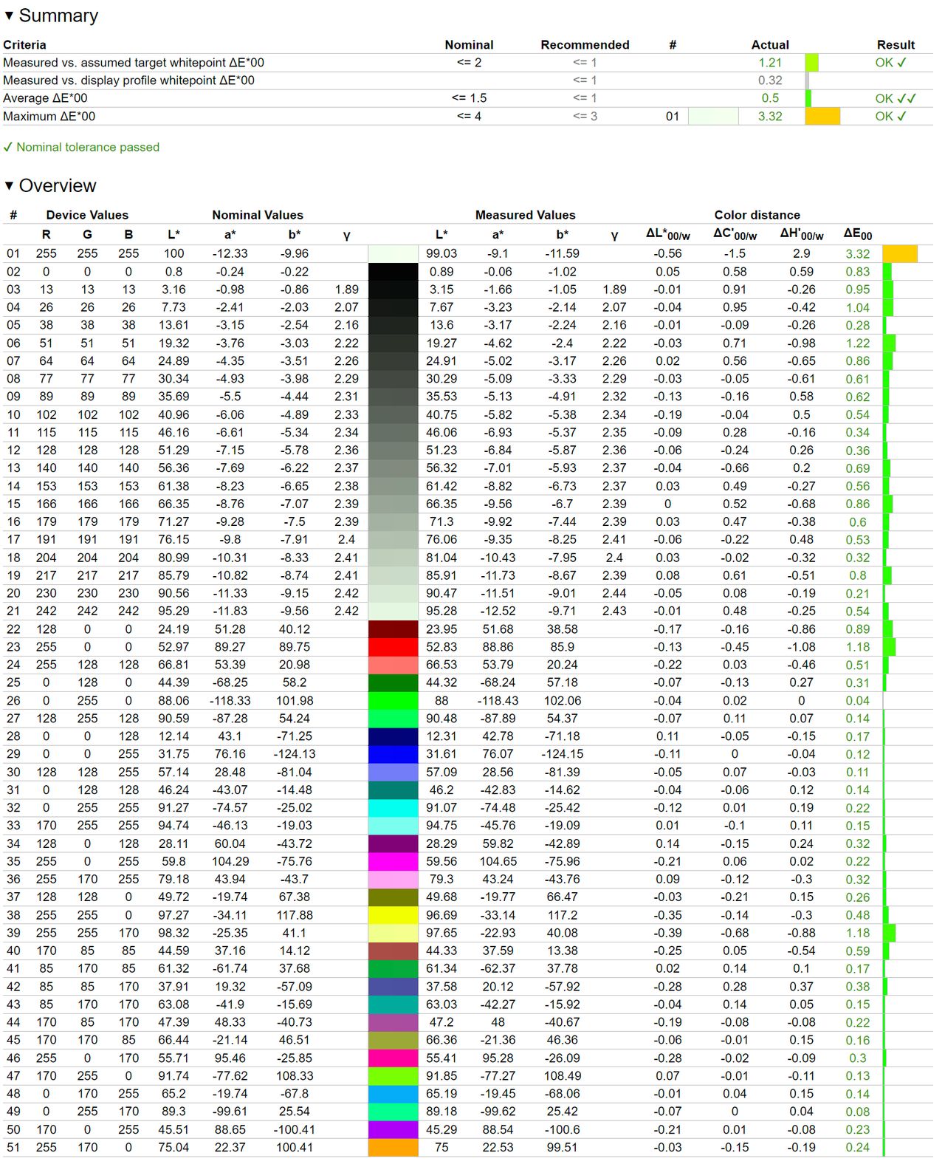
Task: Click the ΔC'00/w column header
Action: click(x=735, y=234)
